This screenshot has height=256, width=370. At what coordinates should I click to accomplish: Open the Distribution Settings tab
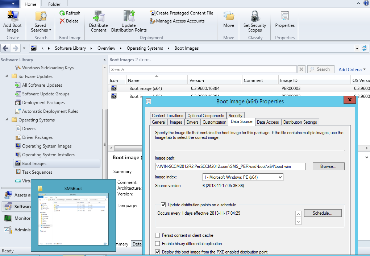[x=300, y=122]
